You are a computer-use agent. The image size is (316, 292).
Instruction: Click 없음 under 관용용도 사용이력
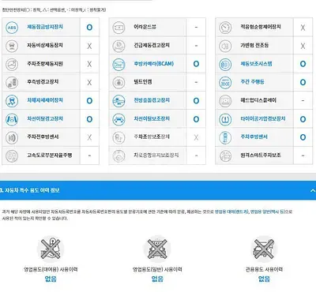click(264, 279)
